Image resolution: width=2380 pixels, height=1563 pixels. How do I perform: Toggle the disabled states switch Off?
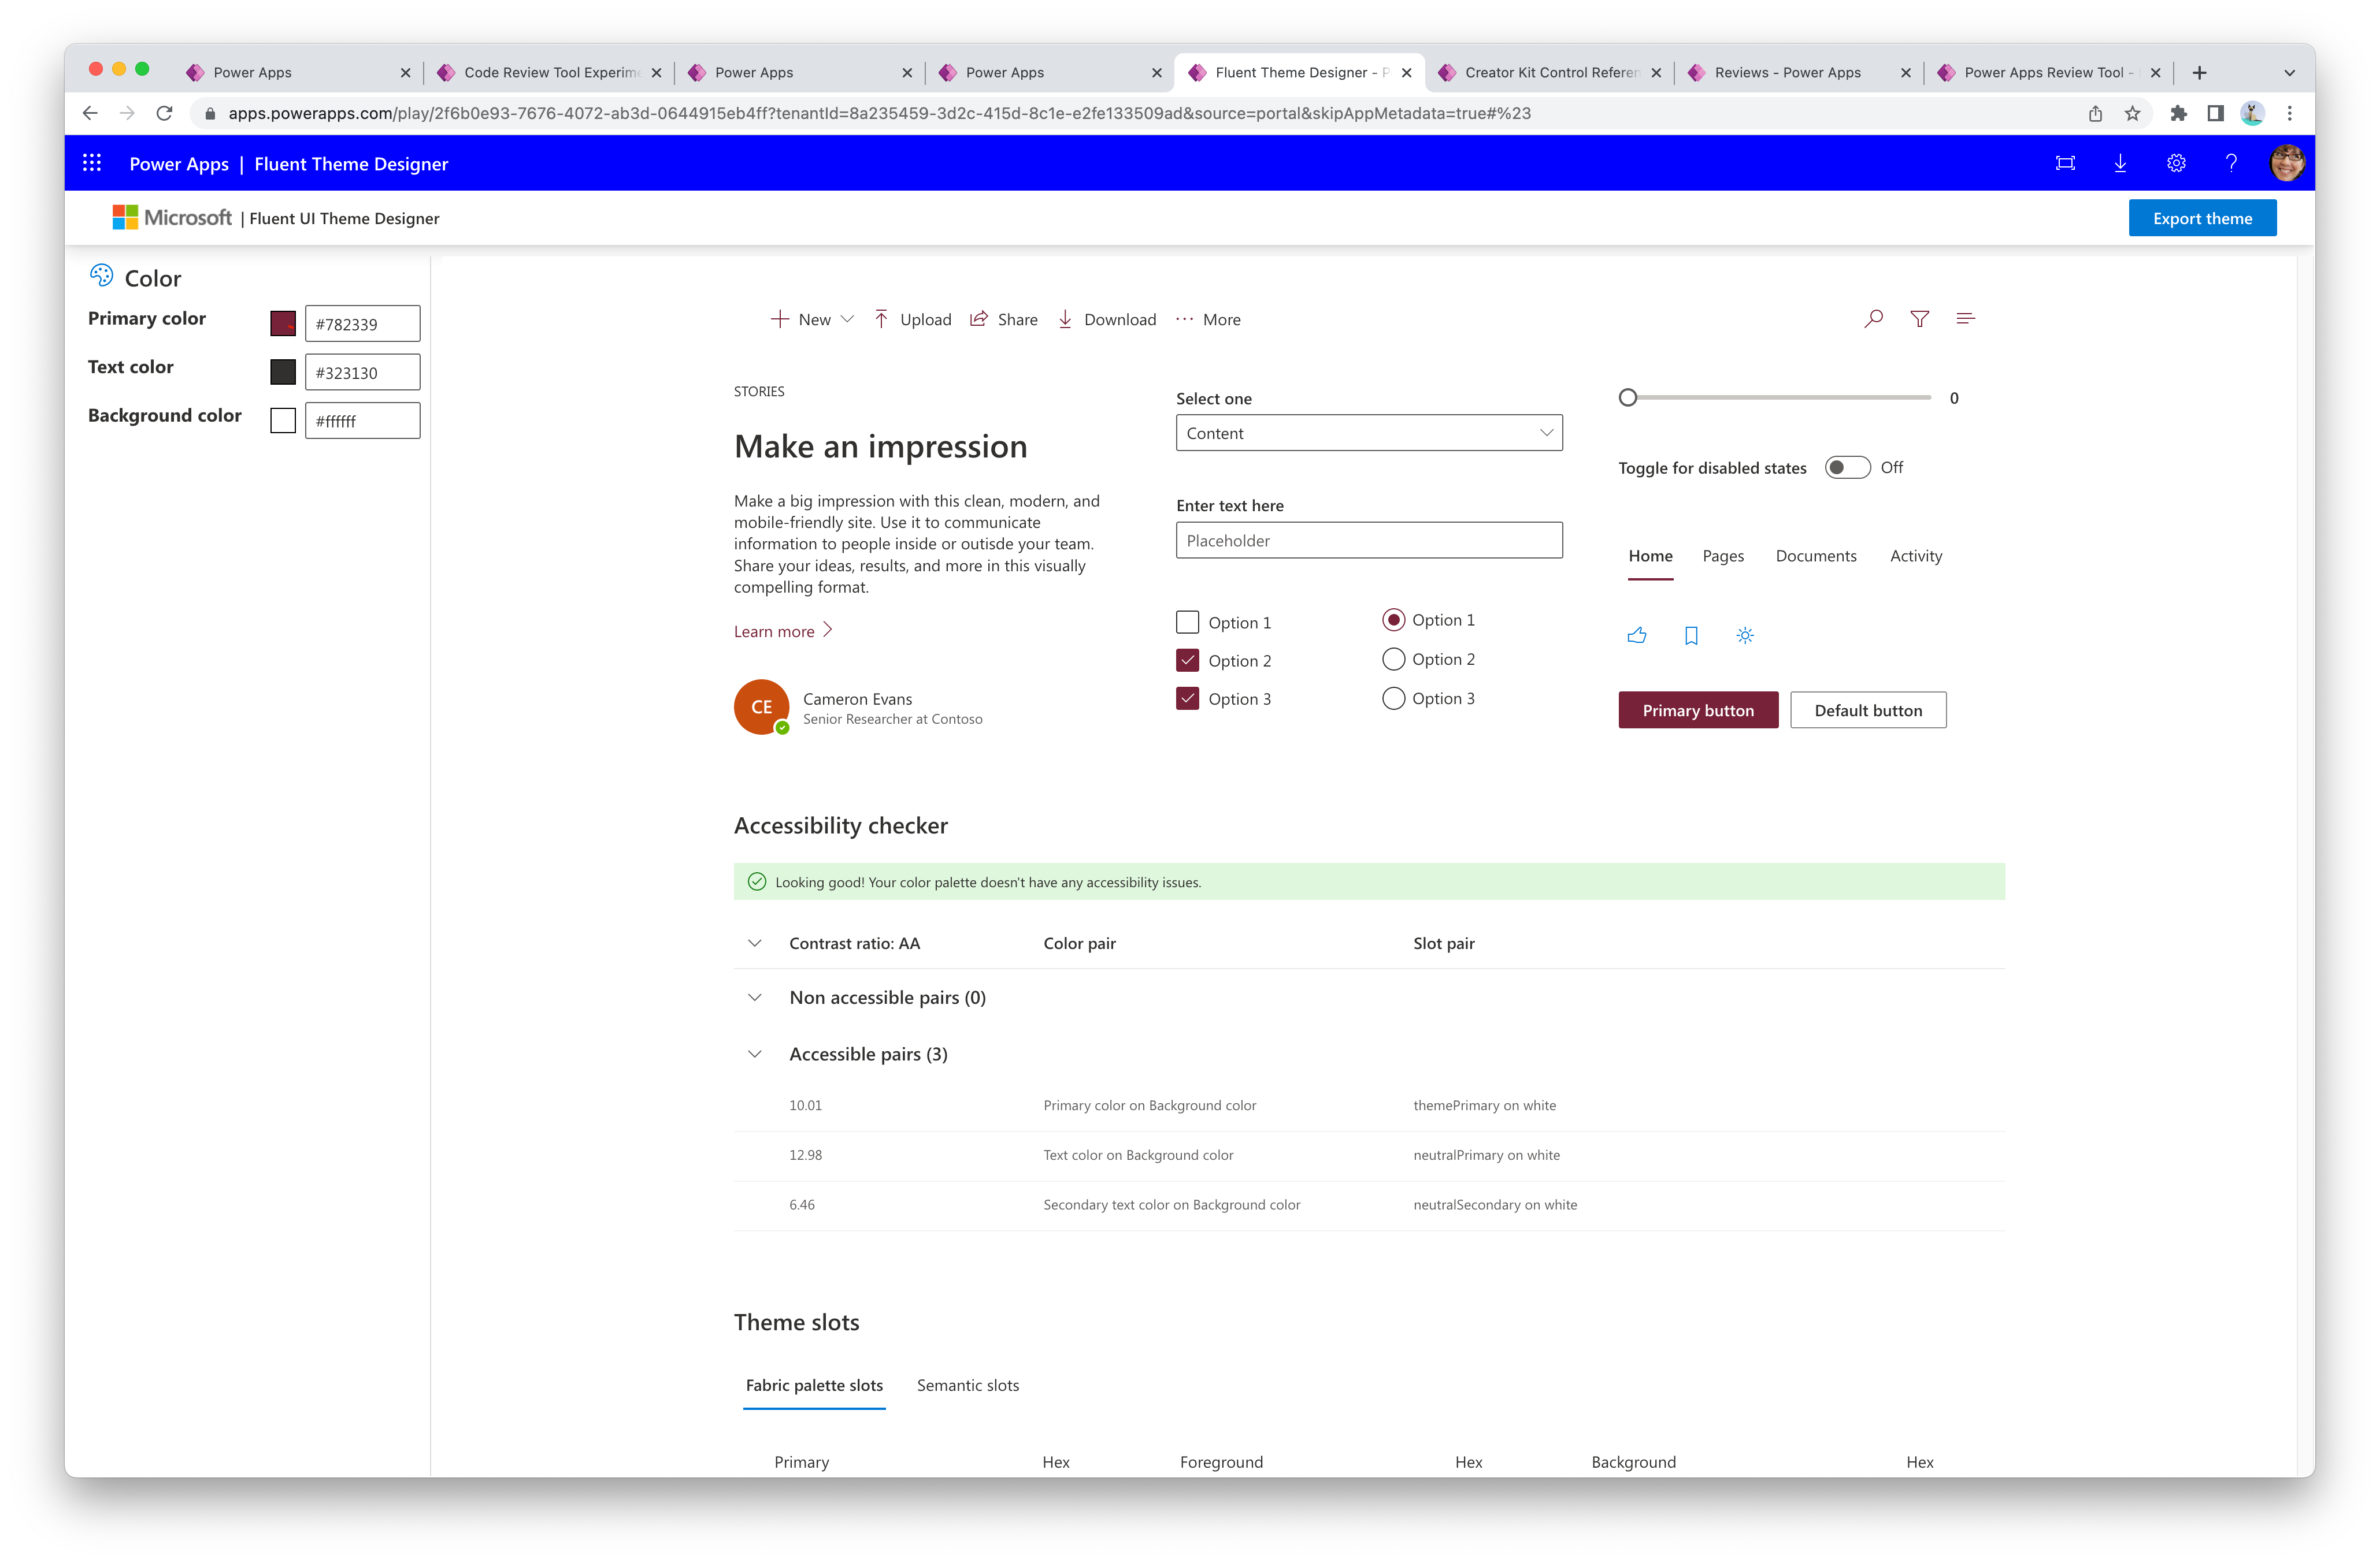pyautogui.click(x=1844, y=466)
